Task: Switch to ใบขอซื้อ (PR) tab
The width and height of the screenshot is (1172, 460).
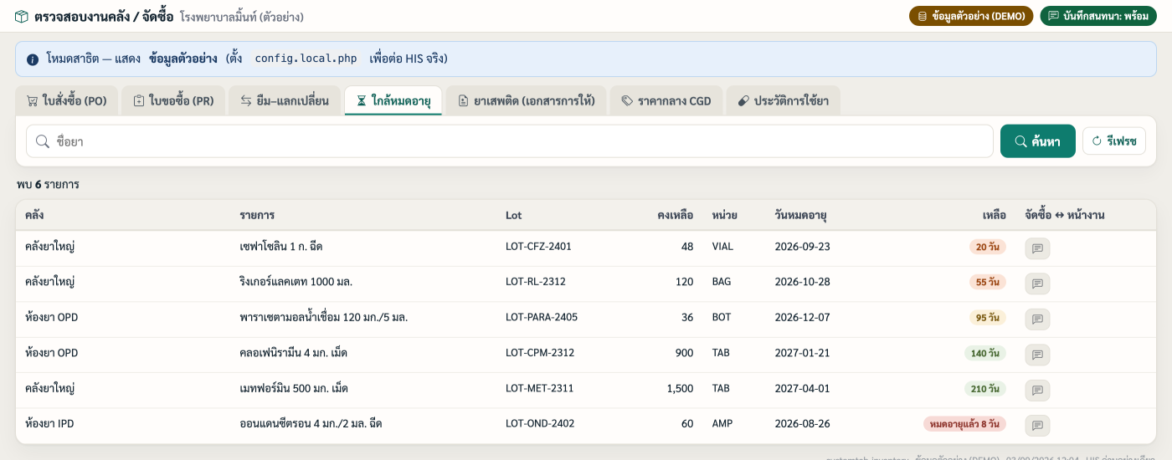Action: 173,101
